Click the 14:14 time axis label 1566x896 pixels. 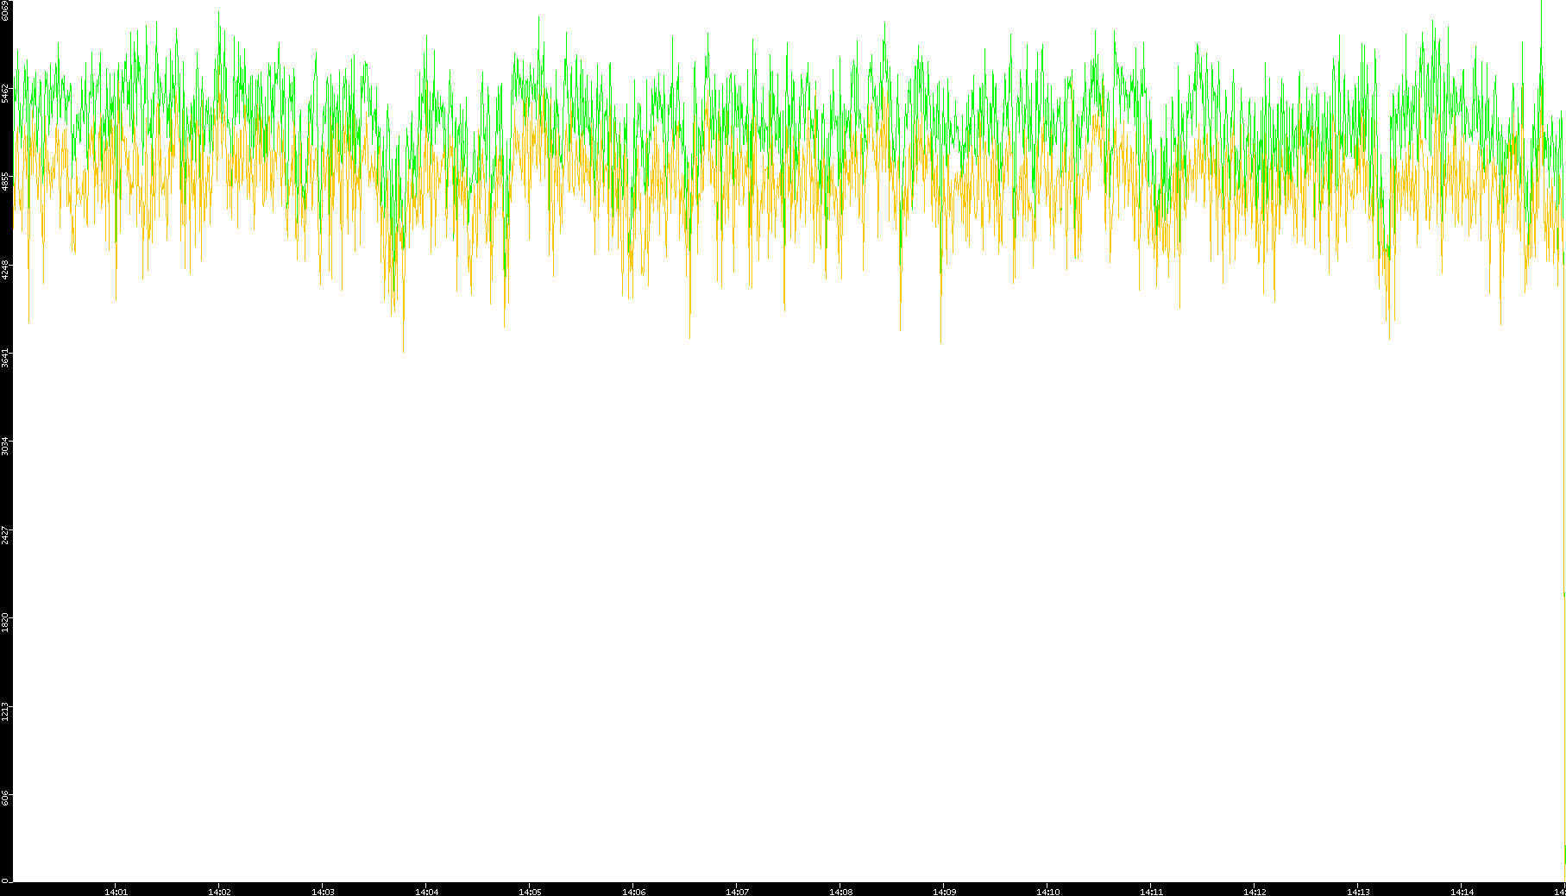coord(1462,891)
